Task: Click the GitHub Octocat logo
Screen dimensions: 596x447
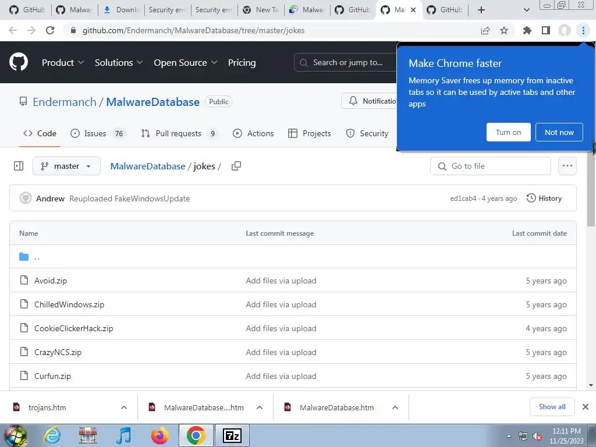Action: (x=19, y=62)
